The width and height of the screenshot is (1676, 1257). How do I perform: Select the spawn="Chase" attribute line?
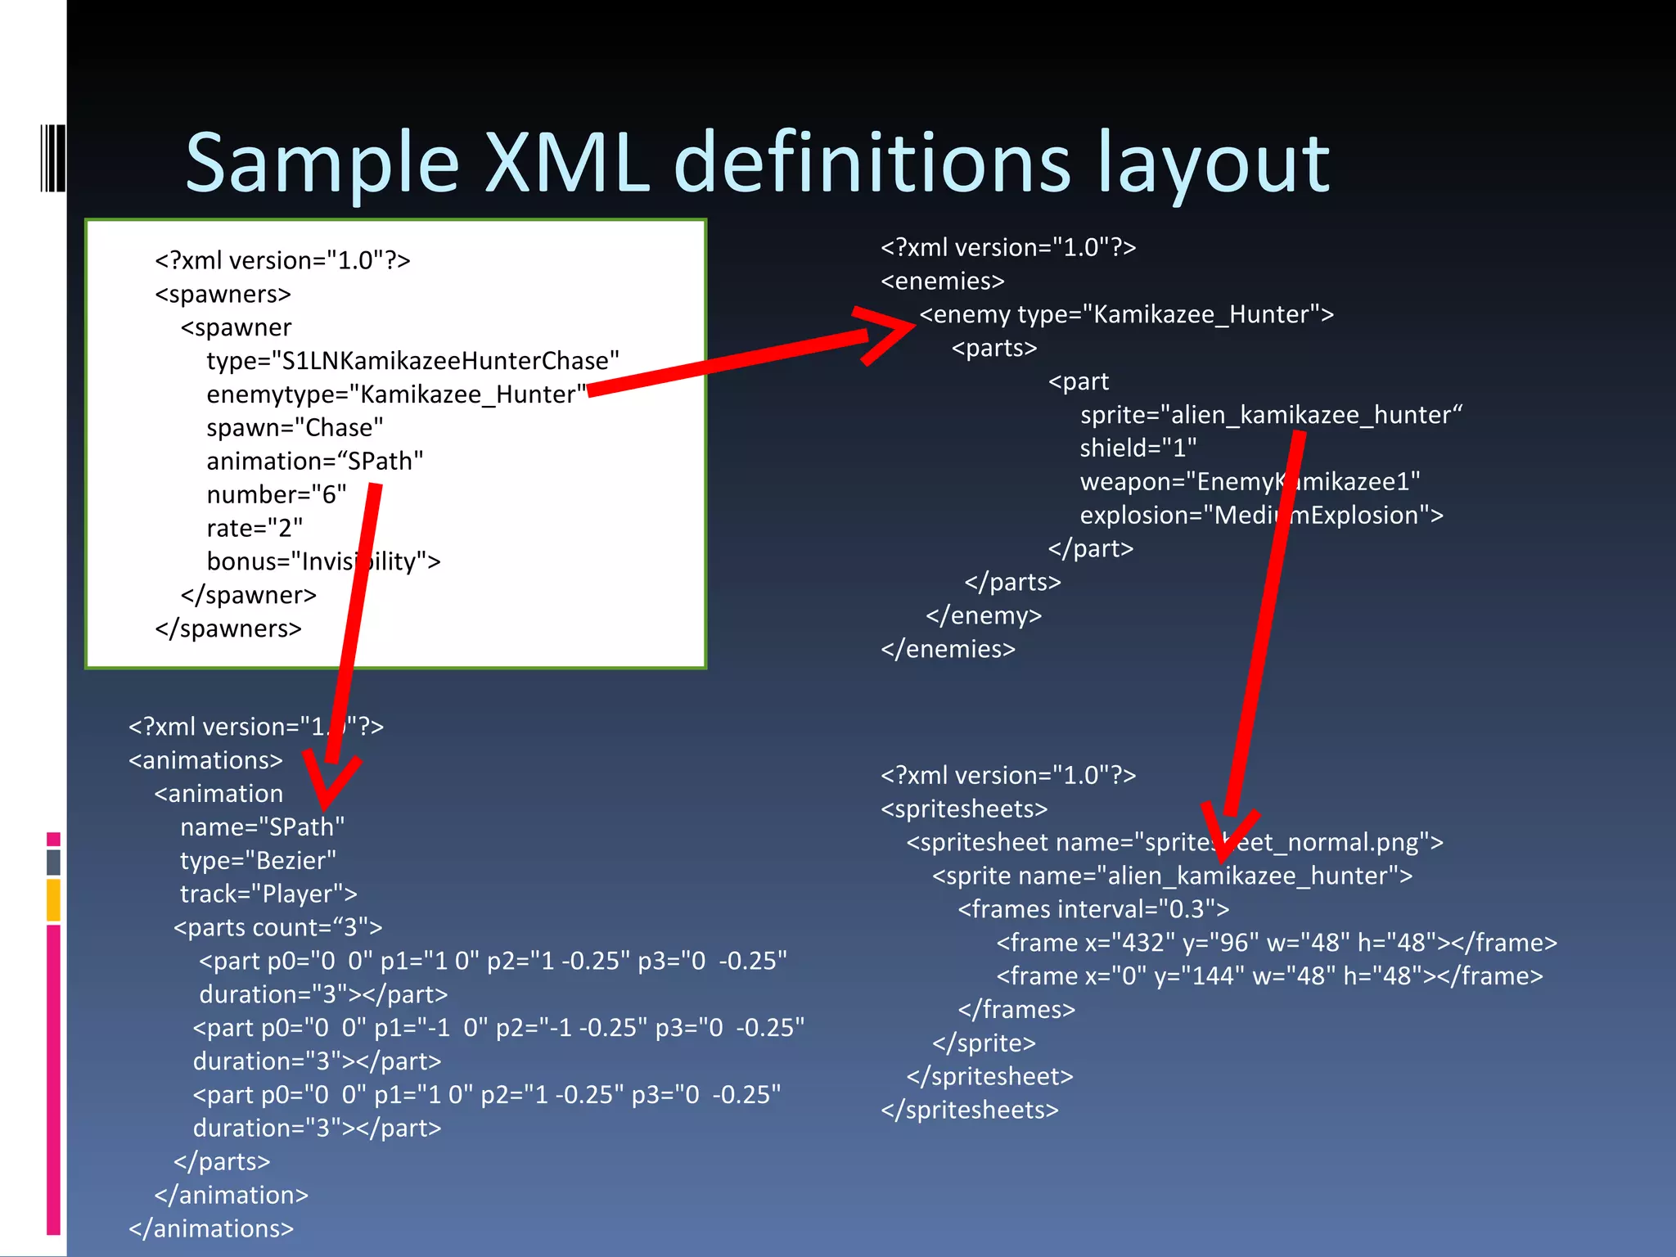pyautogui.click(x=295, y=428)
